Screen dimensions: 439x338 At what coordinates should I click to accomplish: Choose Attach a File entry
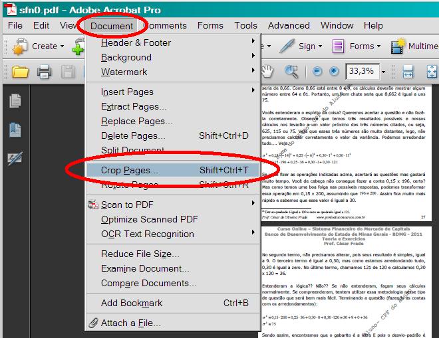[x=172, y=323]
